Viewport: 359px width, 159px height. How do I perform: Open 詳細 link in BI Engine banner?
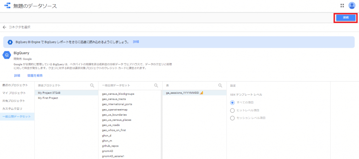pyautogui.click(x=136, y=42)
